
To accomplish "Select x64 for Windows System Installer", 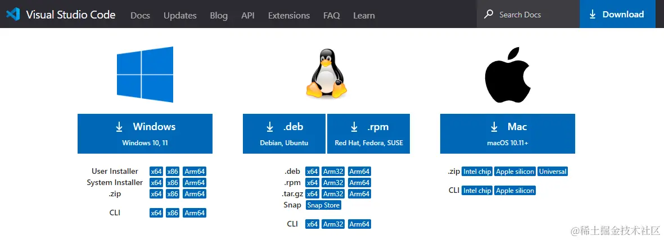I will click(x=156, y=183).
